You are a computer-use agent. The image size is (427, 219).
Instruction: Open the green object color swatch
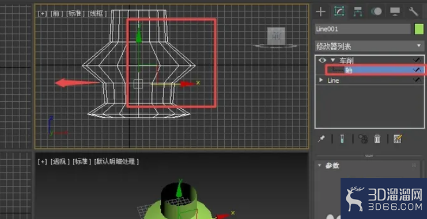419,29
